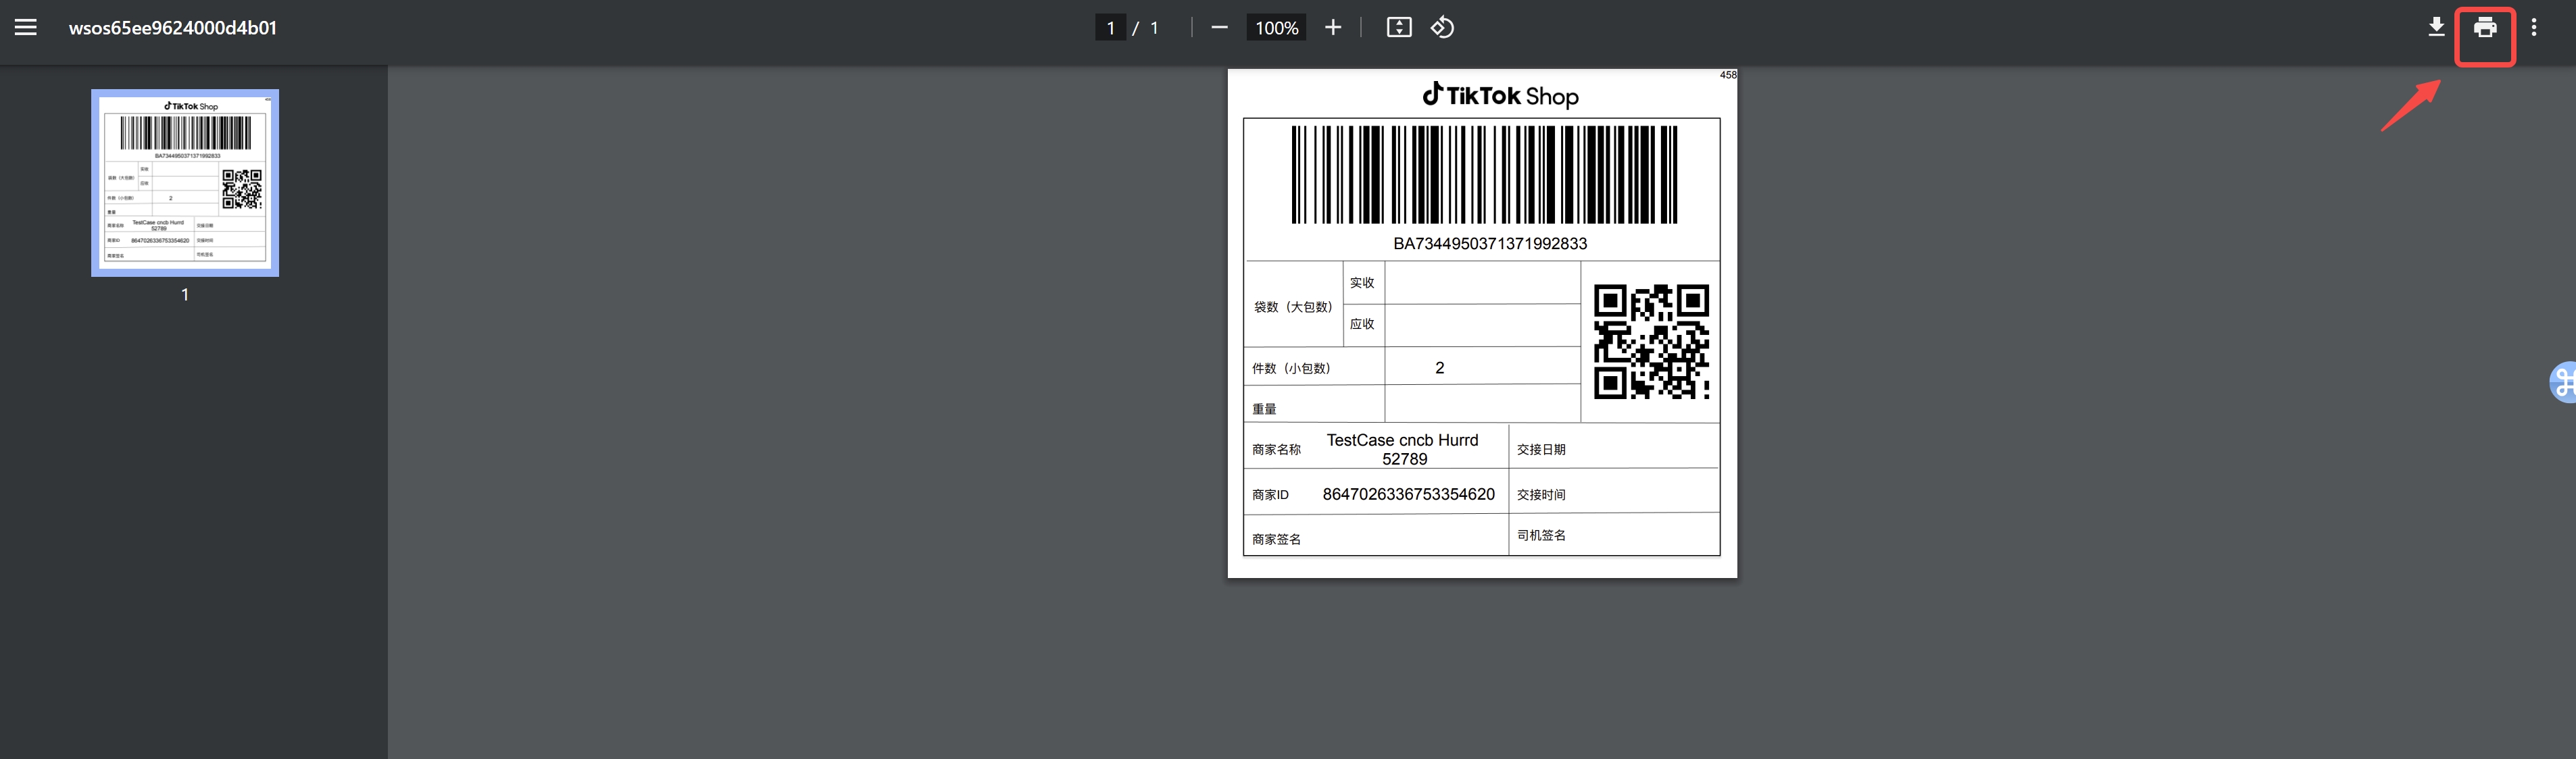Toggle the sidebar with hamburger menu icon

(26, 28)
